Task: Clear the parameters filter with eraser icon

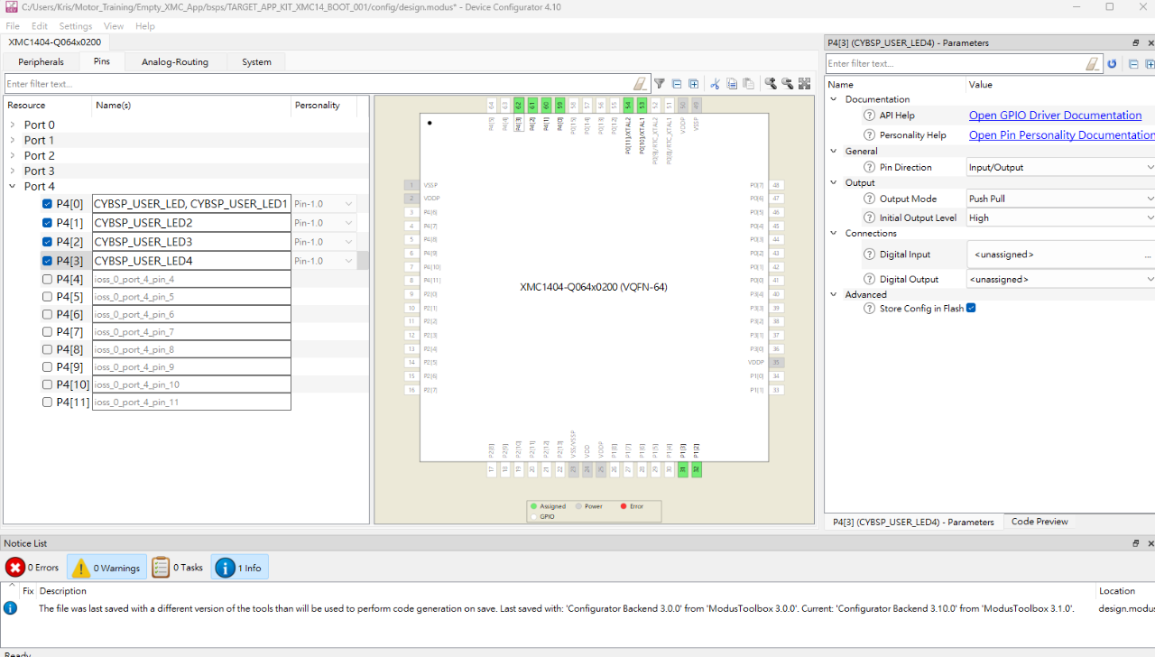Action: click(x=1093, y=64)
